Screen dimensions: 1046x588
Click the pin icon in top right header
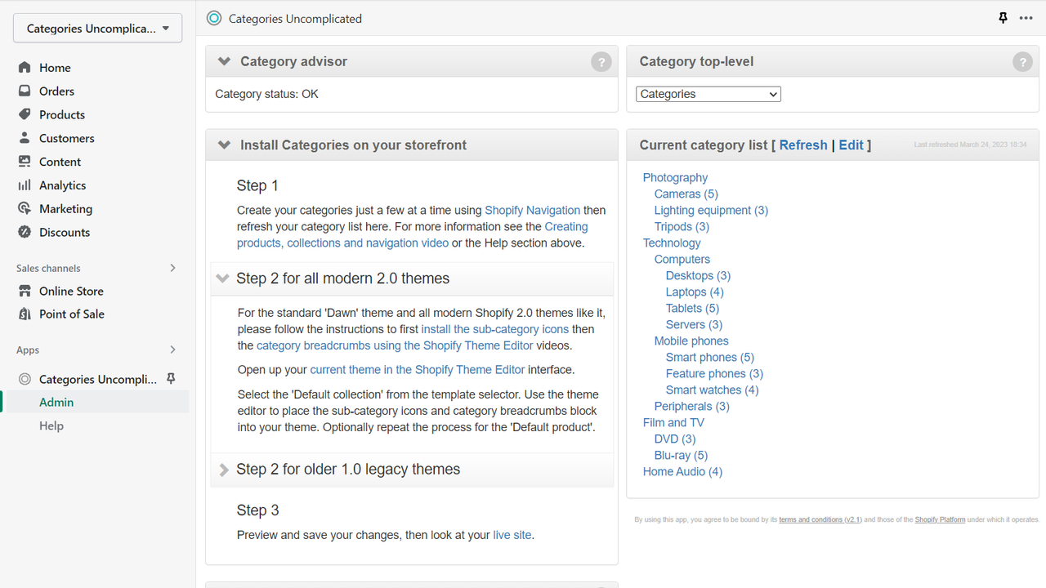(x=1003, y=18)
